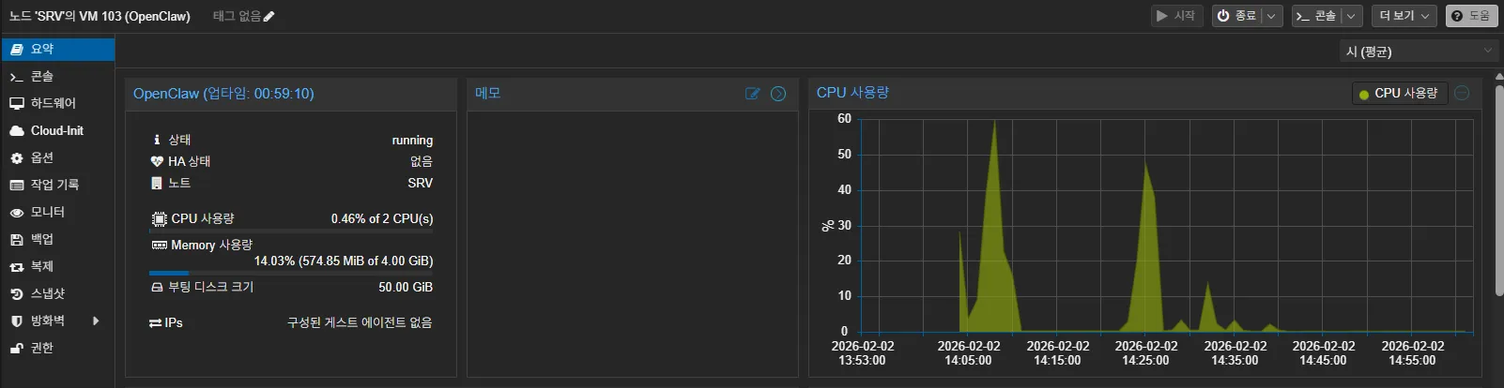Viewport: 1504px width, 388px height.
Task: Click the Memory 사용량 progress bar
Action: pyautogui.click(x=291, y=273)
